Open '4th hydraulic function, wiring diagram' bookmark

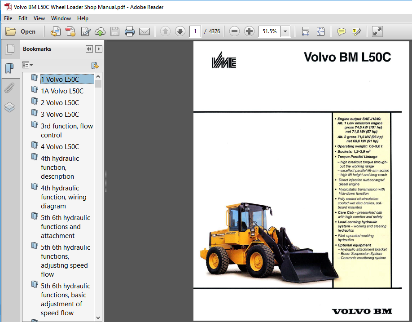64,197
